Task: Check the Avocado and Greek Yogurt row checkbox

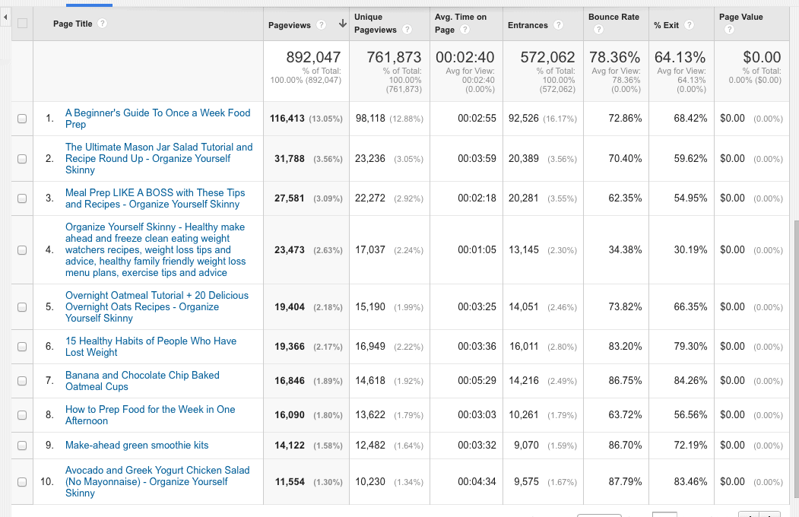Action: tap(22, 482)
